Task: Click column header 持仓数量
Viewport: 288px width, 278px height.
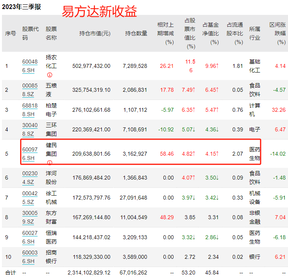Action: click(x=136, y=33)
